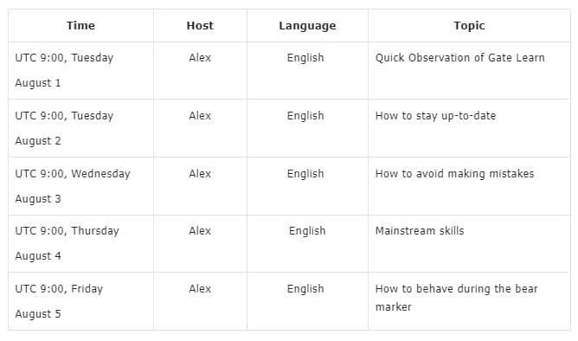The image size is (578, 341).
Task: Select the Friday August 5 time cell
Action: click(x=80, y=301)
